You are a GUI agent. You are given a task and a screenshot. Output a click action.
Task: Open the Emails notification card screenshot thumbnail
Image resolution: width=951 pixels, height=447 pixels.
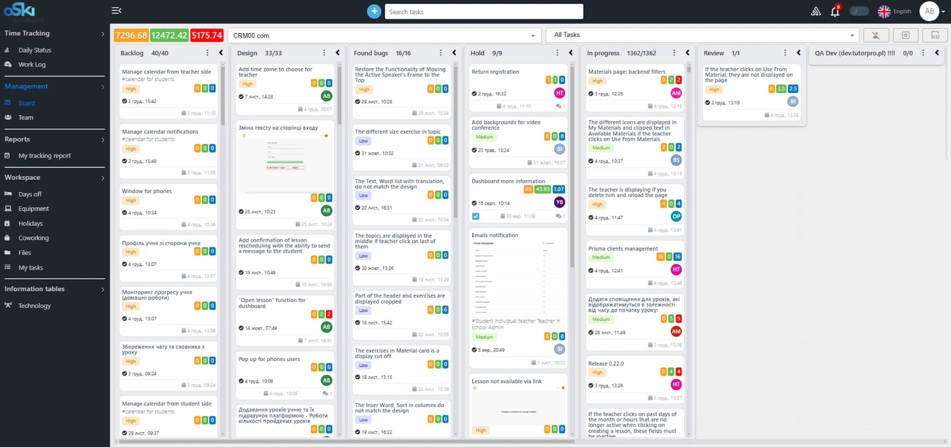pos(518,278)
